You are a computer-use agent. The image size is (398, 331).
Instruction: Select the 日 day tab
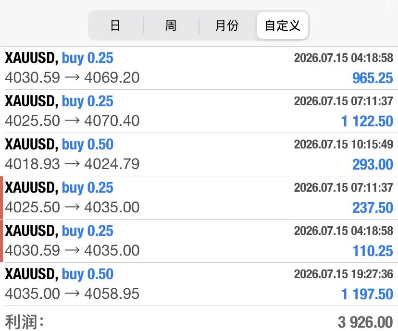click(x=115, y=25)
